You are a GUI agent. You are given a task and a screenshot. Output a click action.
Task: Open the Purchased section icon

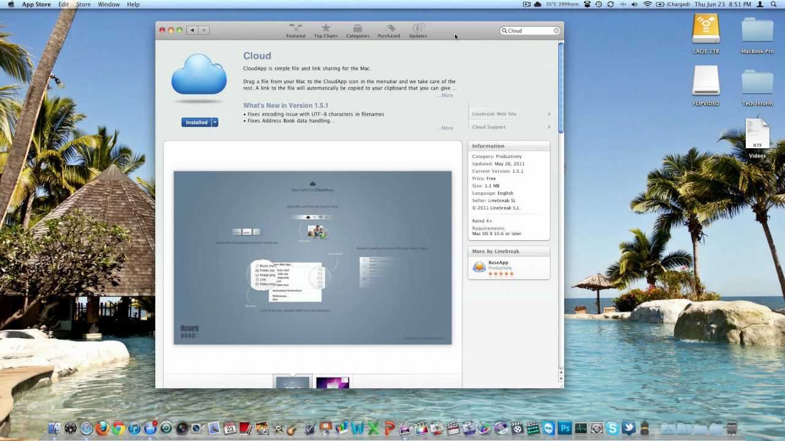coord(389,31)
